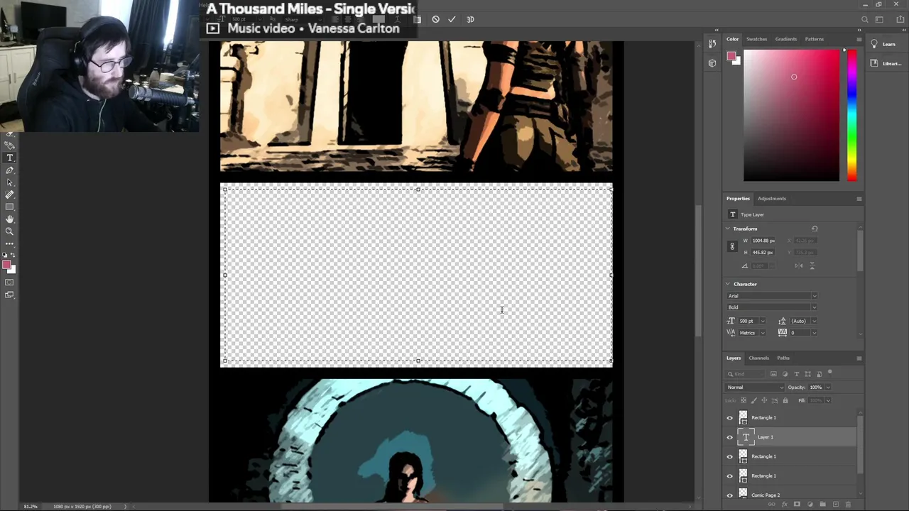Select the Path Selection arrow tool
The image size is (909, 511).
tap(10, 182)
